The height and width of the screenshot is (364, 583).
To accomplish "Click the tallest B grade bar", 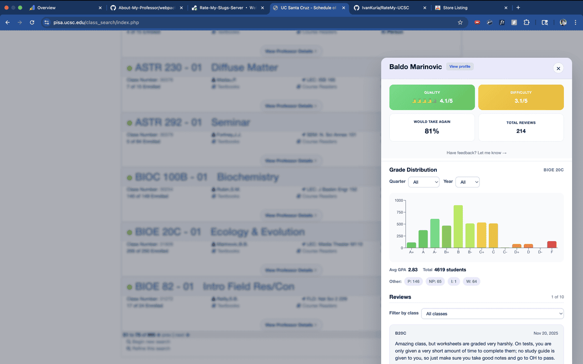I will coord(458,227).
